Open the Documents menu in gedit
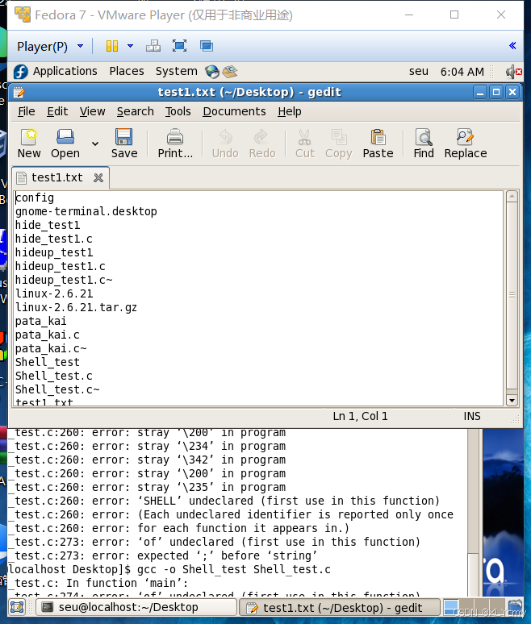Image resolution: width=531 pixels, height=624 pixels. click(234, 111)
